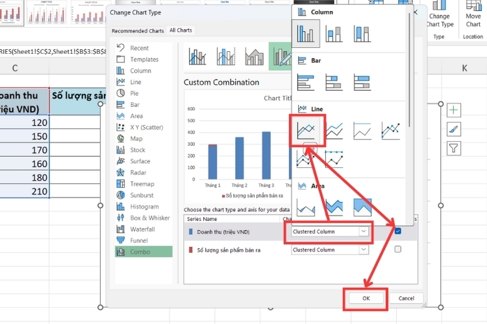
Task: Select Templates in chart category list
Action: click(144, 59)
